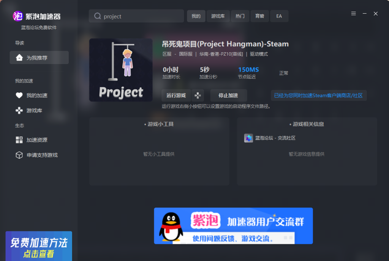This screenshot has height=261, width=389.
Task: Switch to the 我的 tab
Action: (196, 16)
